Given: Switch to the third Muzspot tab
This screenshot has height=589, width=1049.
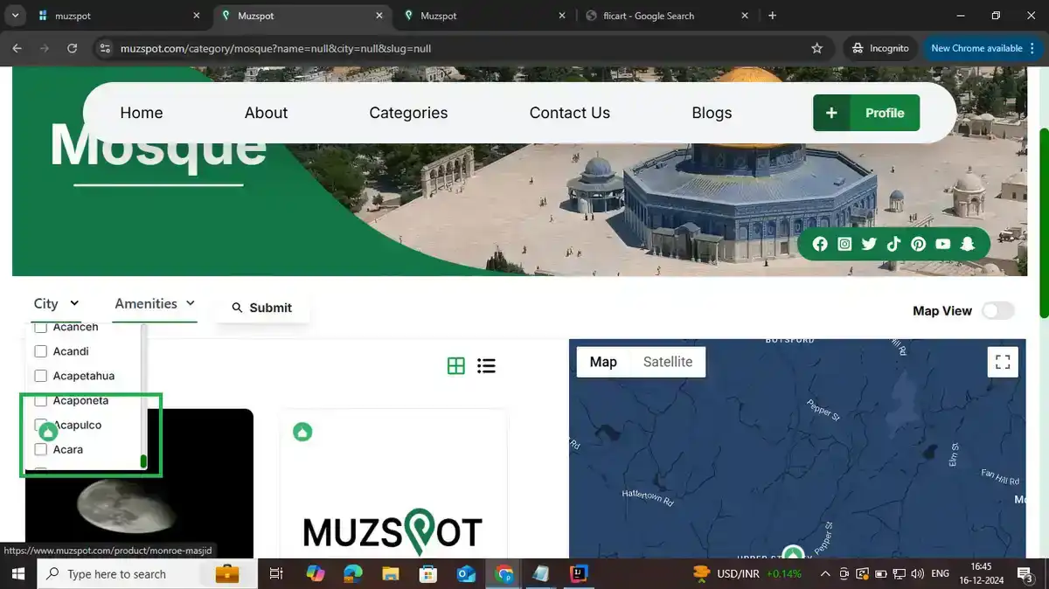Looking at the screenshot, I should [x=483, y=16].
